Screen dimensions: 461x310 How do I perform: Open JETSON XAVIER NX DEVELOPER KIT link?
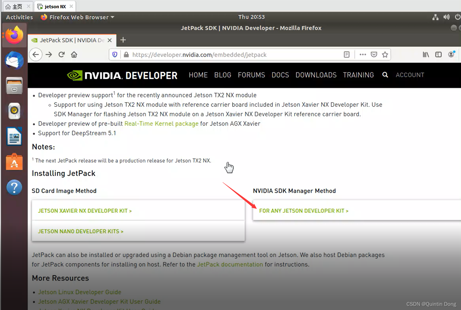(x=85, y=211)
